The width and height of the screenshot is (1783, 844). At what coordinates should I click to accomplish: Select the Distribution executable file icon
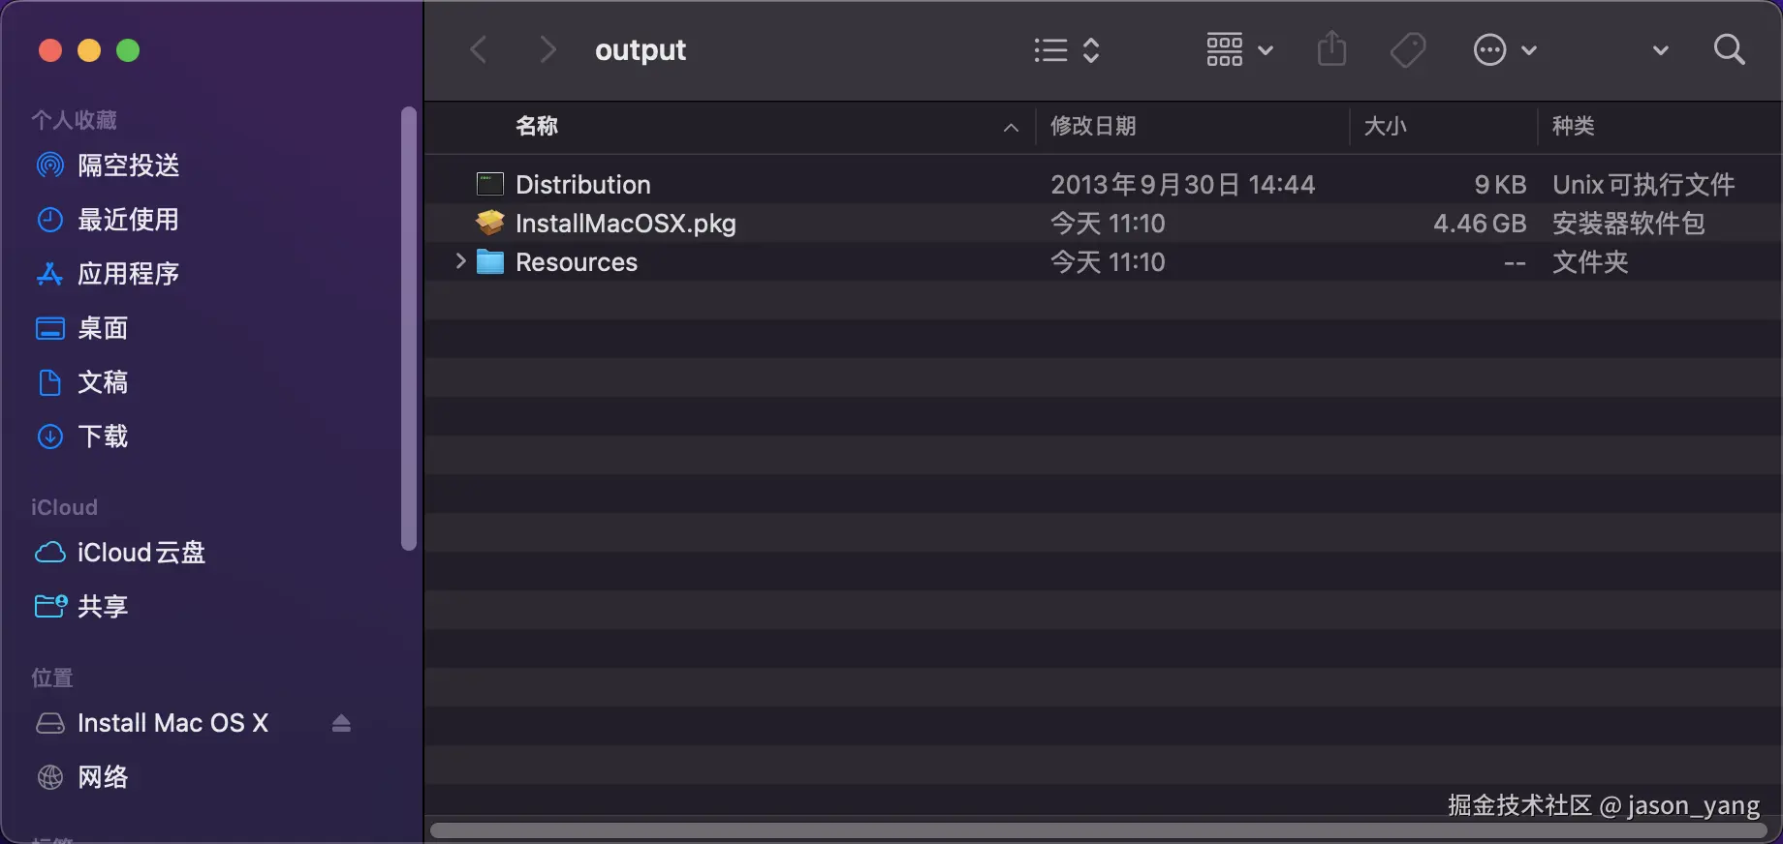pos(490,184)
